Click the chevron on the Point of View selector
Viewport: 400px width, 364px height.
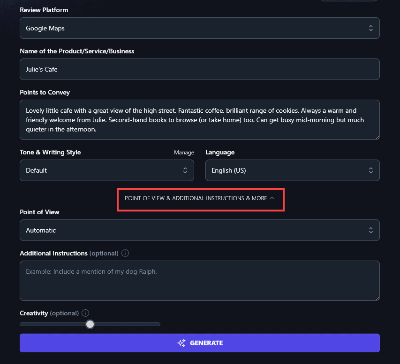point(370,230)
